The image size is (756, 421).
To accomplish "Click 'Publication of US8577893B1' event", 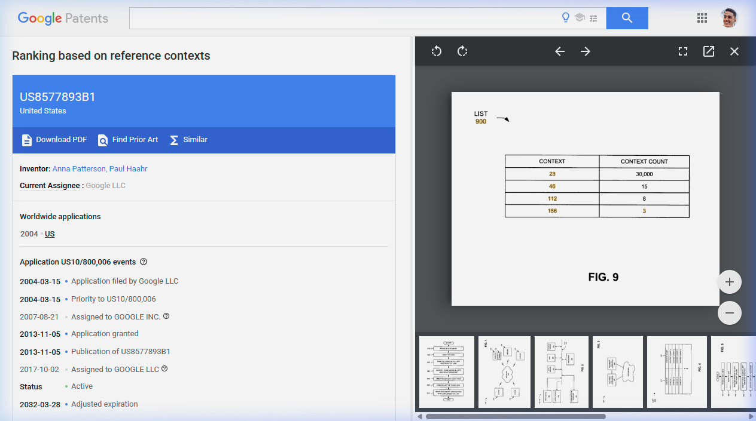I will click(121, 352).
